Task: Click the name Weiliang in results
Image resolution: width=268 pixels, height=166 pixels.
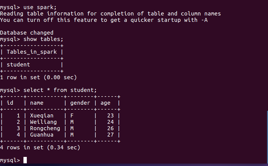Action: pos(44,122)
